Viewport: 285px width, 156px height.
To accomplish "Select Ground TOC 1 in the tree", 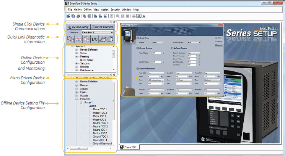I will click(x=100, y=137).
